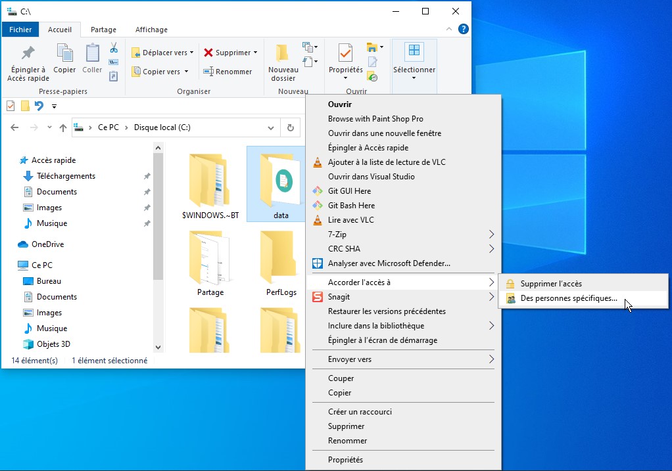Open Téléchargements in the navigation pane

pyautogui.click(x=66, y=176)
